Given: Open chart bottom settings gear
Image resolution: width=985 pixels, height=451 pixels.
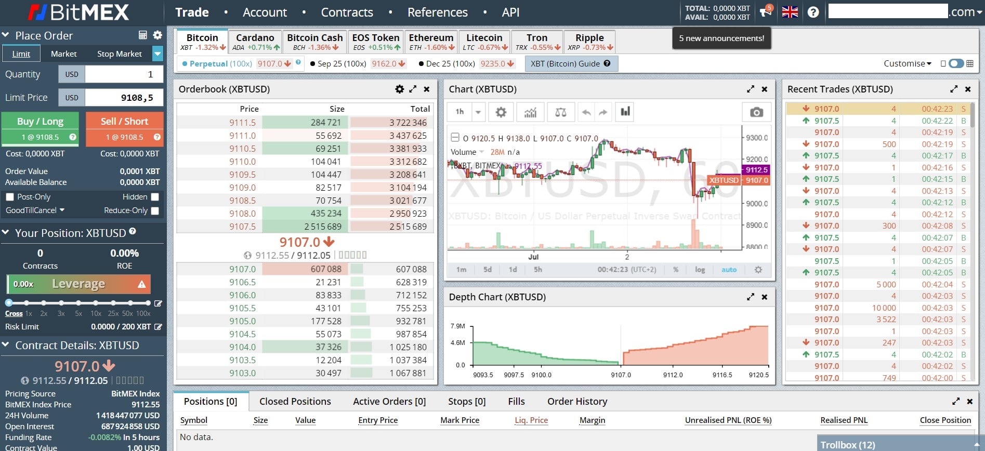Looking at the screenshot, I should coord(758,270).
